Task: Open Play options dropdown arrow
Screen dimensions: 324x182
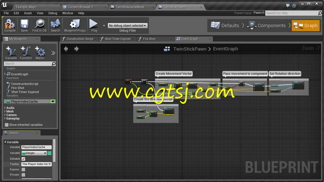Action: (x=104, y=25)
